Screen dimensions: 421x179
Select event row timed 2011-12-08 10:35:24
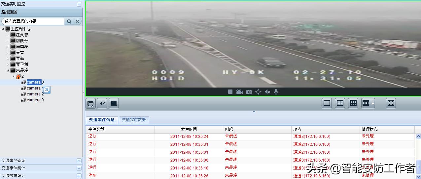click(250, 137)
